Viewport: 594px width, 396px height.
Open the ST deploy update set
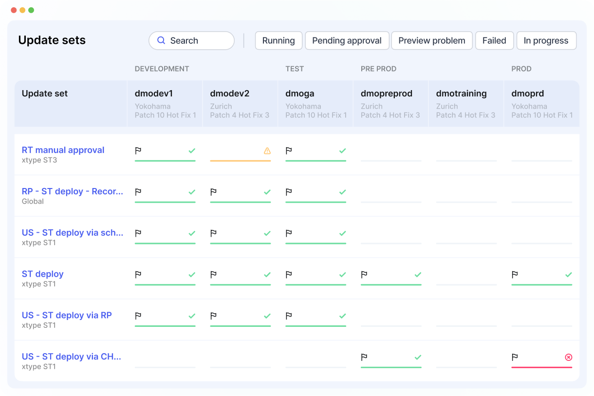[x=43, y=274]
